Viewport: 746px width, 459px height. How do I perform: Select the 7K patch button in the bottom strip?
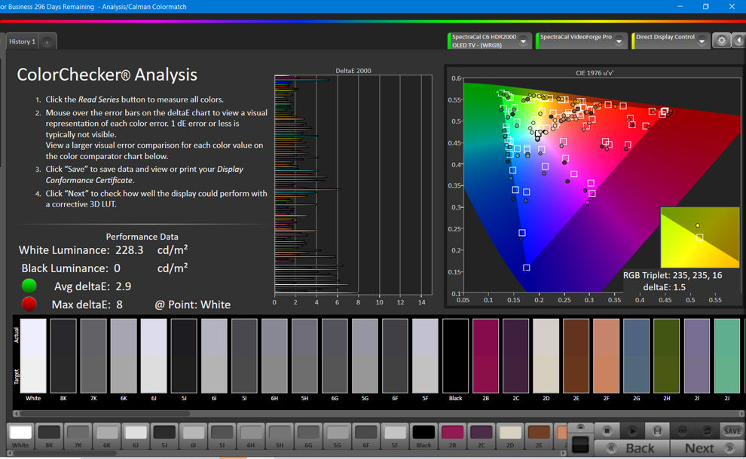click(78, 436)
